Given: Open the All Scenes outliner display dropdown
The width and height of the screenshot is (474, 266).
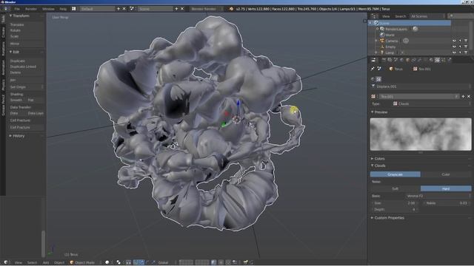Looking at the screenshot, I should (428, 16).
